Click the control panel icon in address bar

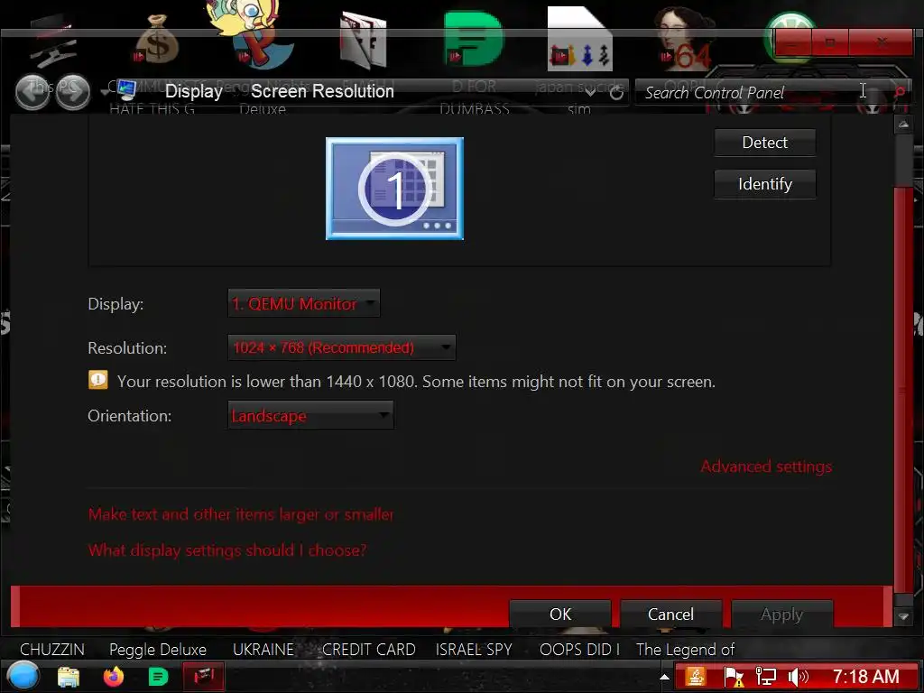(x=125, y=90)
